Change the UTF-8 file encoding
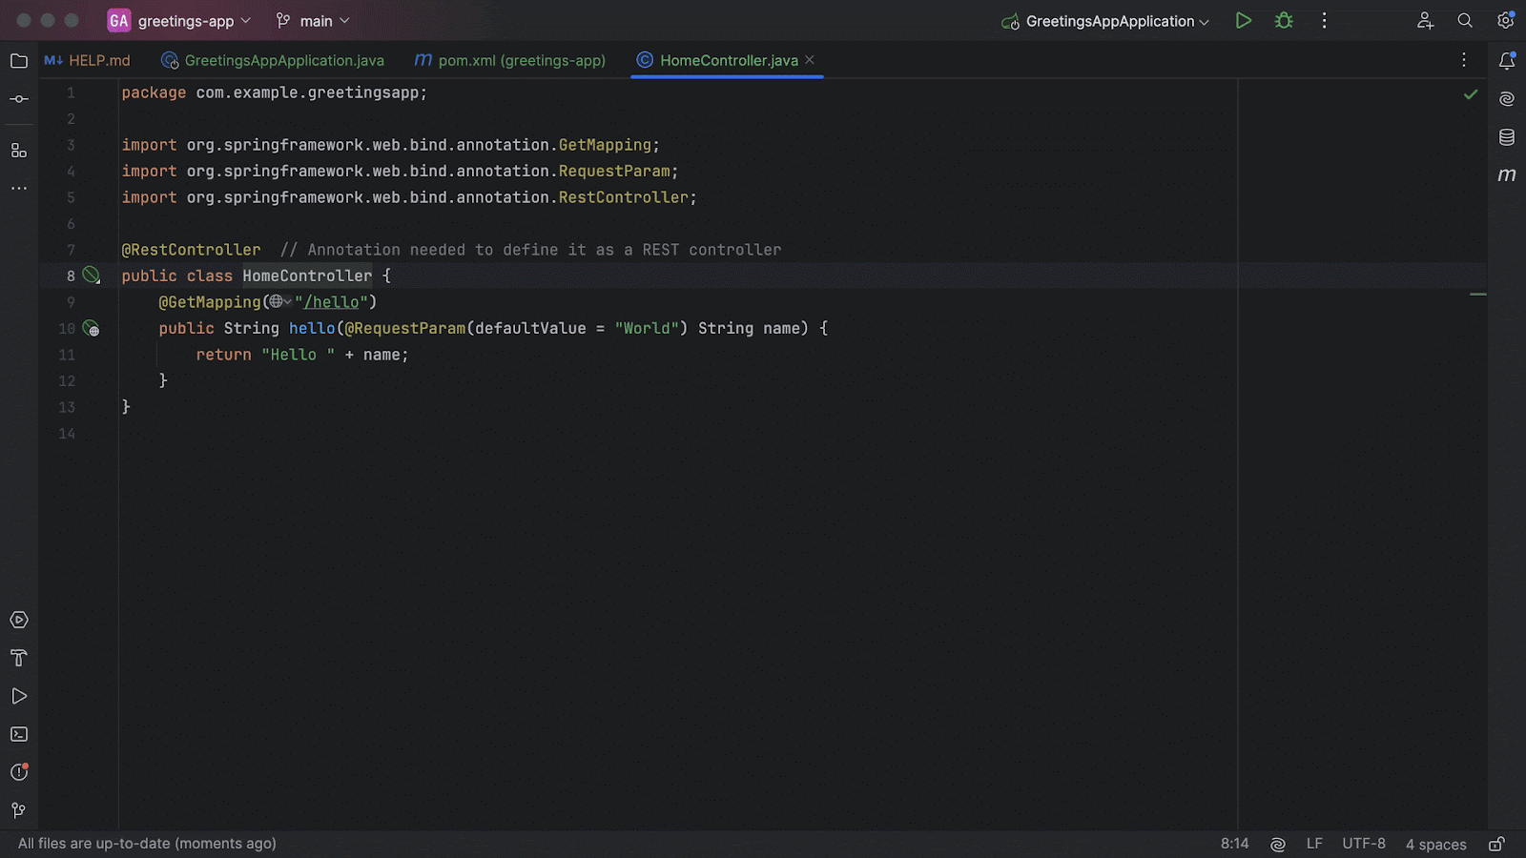This screenshot has height=858, width=1526. click(1364, 844)
